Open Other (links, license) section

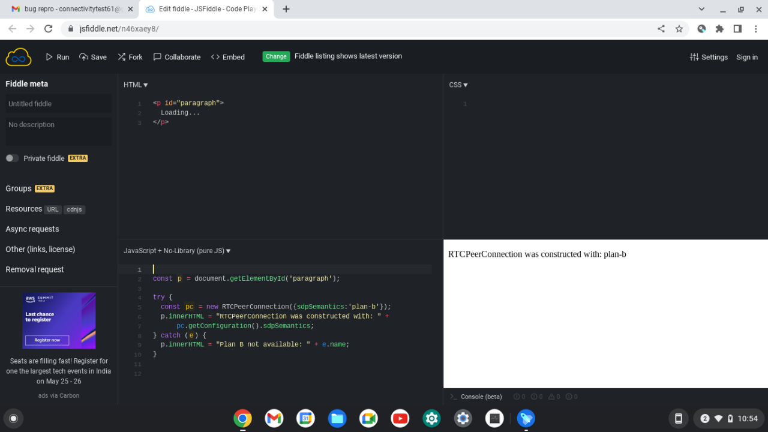point(40,249)
